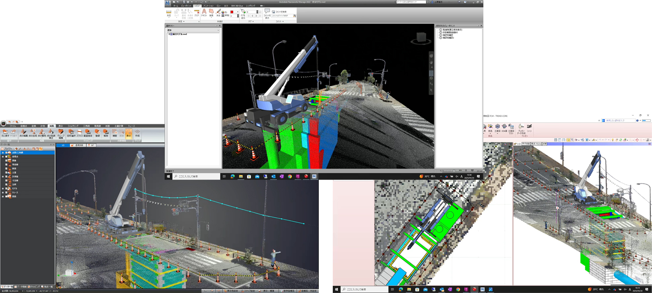652x293 pixels.
Task: Click the スライス (Slice) tool icon
Action: (x=79, y=133)
